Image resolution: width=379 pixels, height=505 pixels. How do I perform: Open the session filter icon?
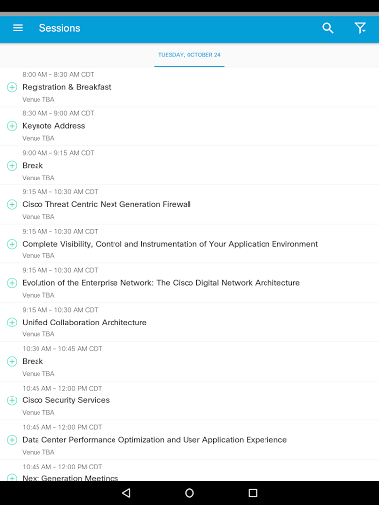click(x=360, y=28)
